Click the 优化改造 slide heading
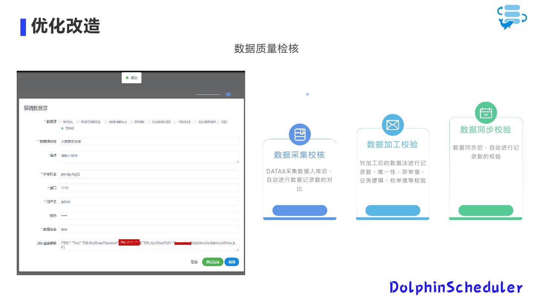 pos(66,26)
